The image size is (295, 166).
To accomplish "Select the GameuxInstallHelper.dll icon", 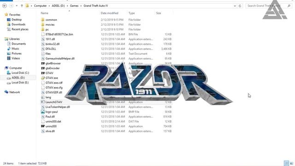I will (x=43, y=59).
